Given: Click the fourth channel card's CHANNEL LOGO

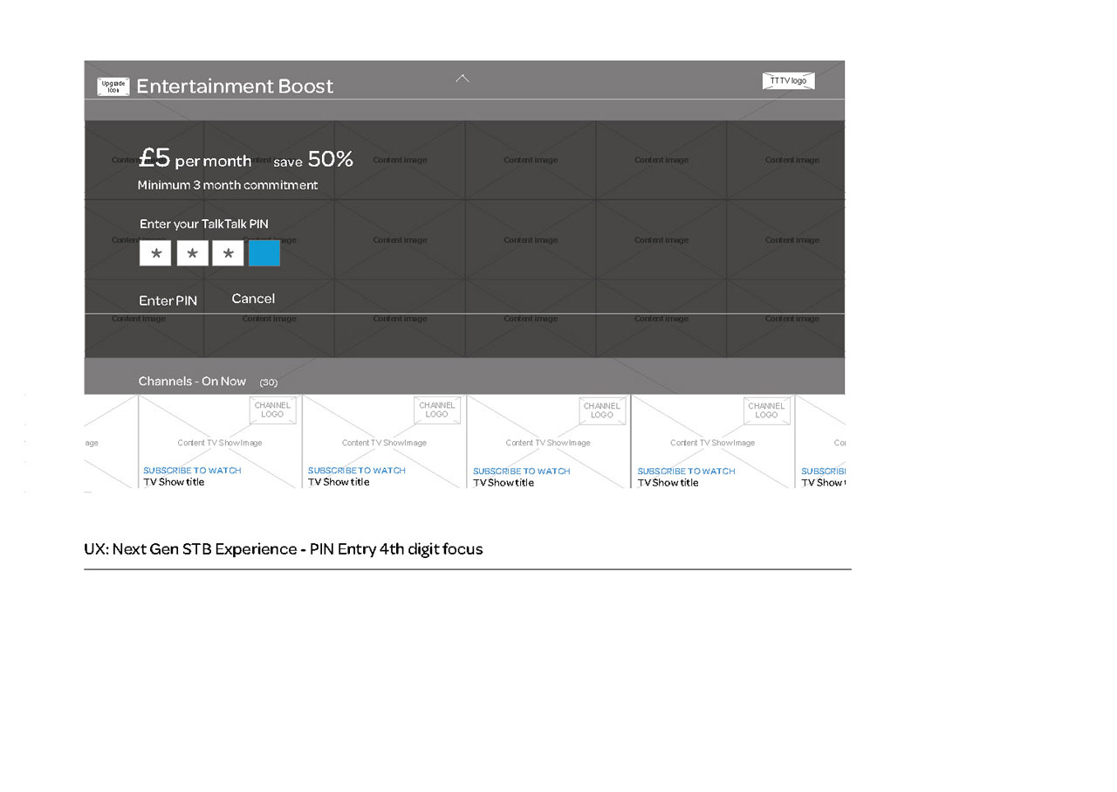Looking at the screenshot, I should [767, 410].
